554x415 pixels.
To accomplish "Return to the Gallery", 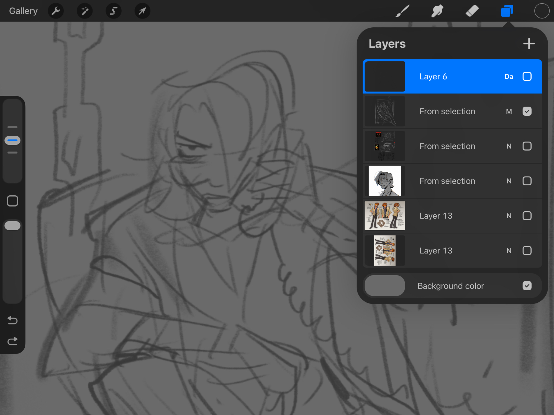I will [23, 11].
